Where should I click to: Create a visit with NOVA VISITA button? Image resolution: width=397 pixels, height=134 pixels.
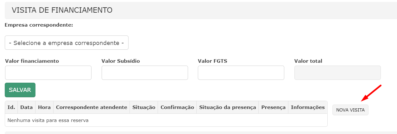click(x=350, y=110)
